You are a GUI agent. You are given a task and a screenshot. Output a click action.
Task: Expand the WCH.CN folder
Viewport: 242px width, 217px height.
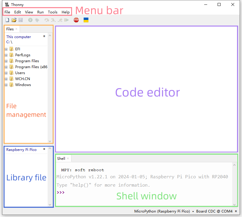coord(6,79)
